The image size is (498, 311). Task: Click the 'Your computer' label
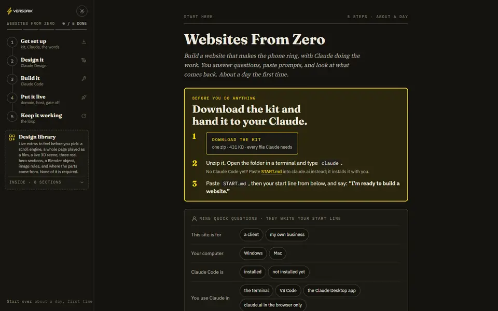pos(207,253)
